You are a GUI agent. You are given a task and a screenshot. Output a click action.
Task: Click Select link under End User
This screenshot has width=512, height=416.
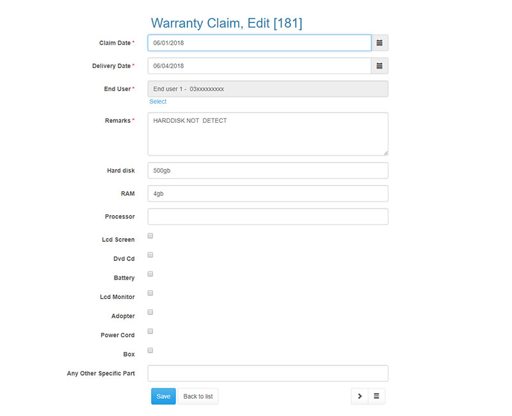click(x=157, y=102)
